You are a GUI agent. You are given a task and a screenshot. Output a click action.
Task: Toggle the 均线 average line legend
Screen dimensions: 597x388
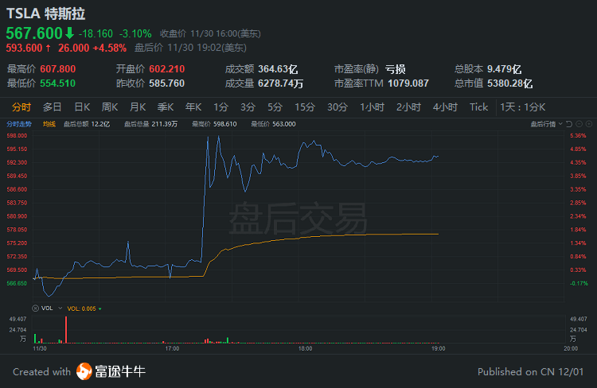49,124
